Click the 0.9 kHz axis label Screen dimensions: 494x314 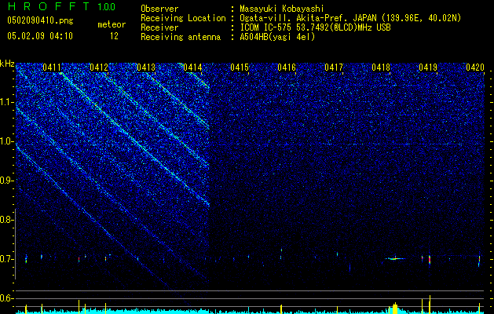6,181
